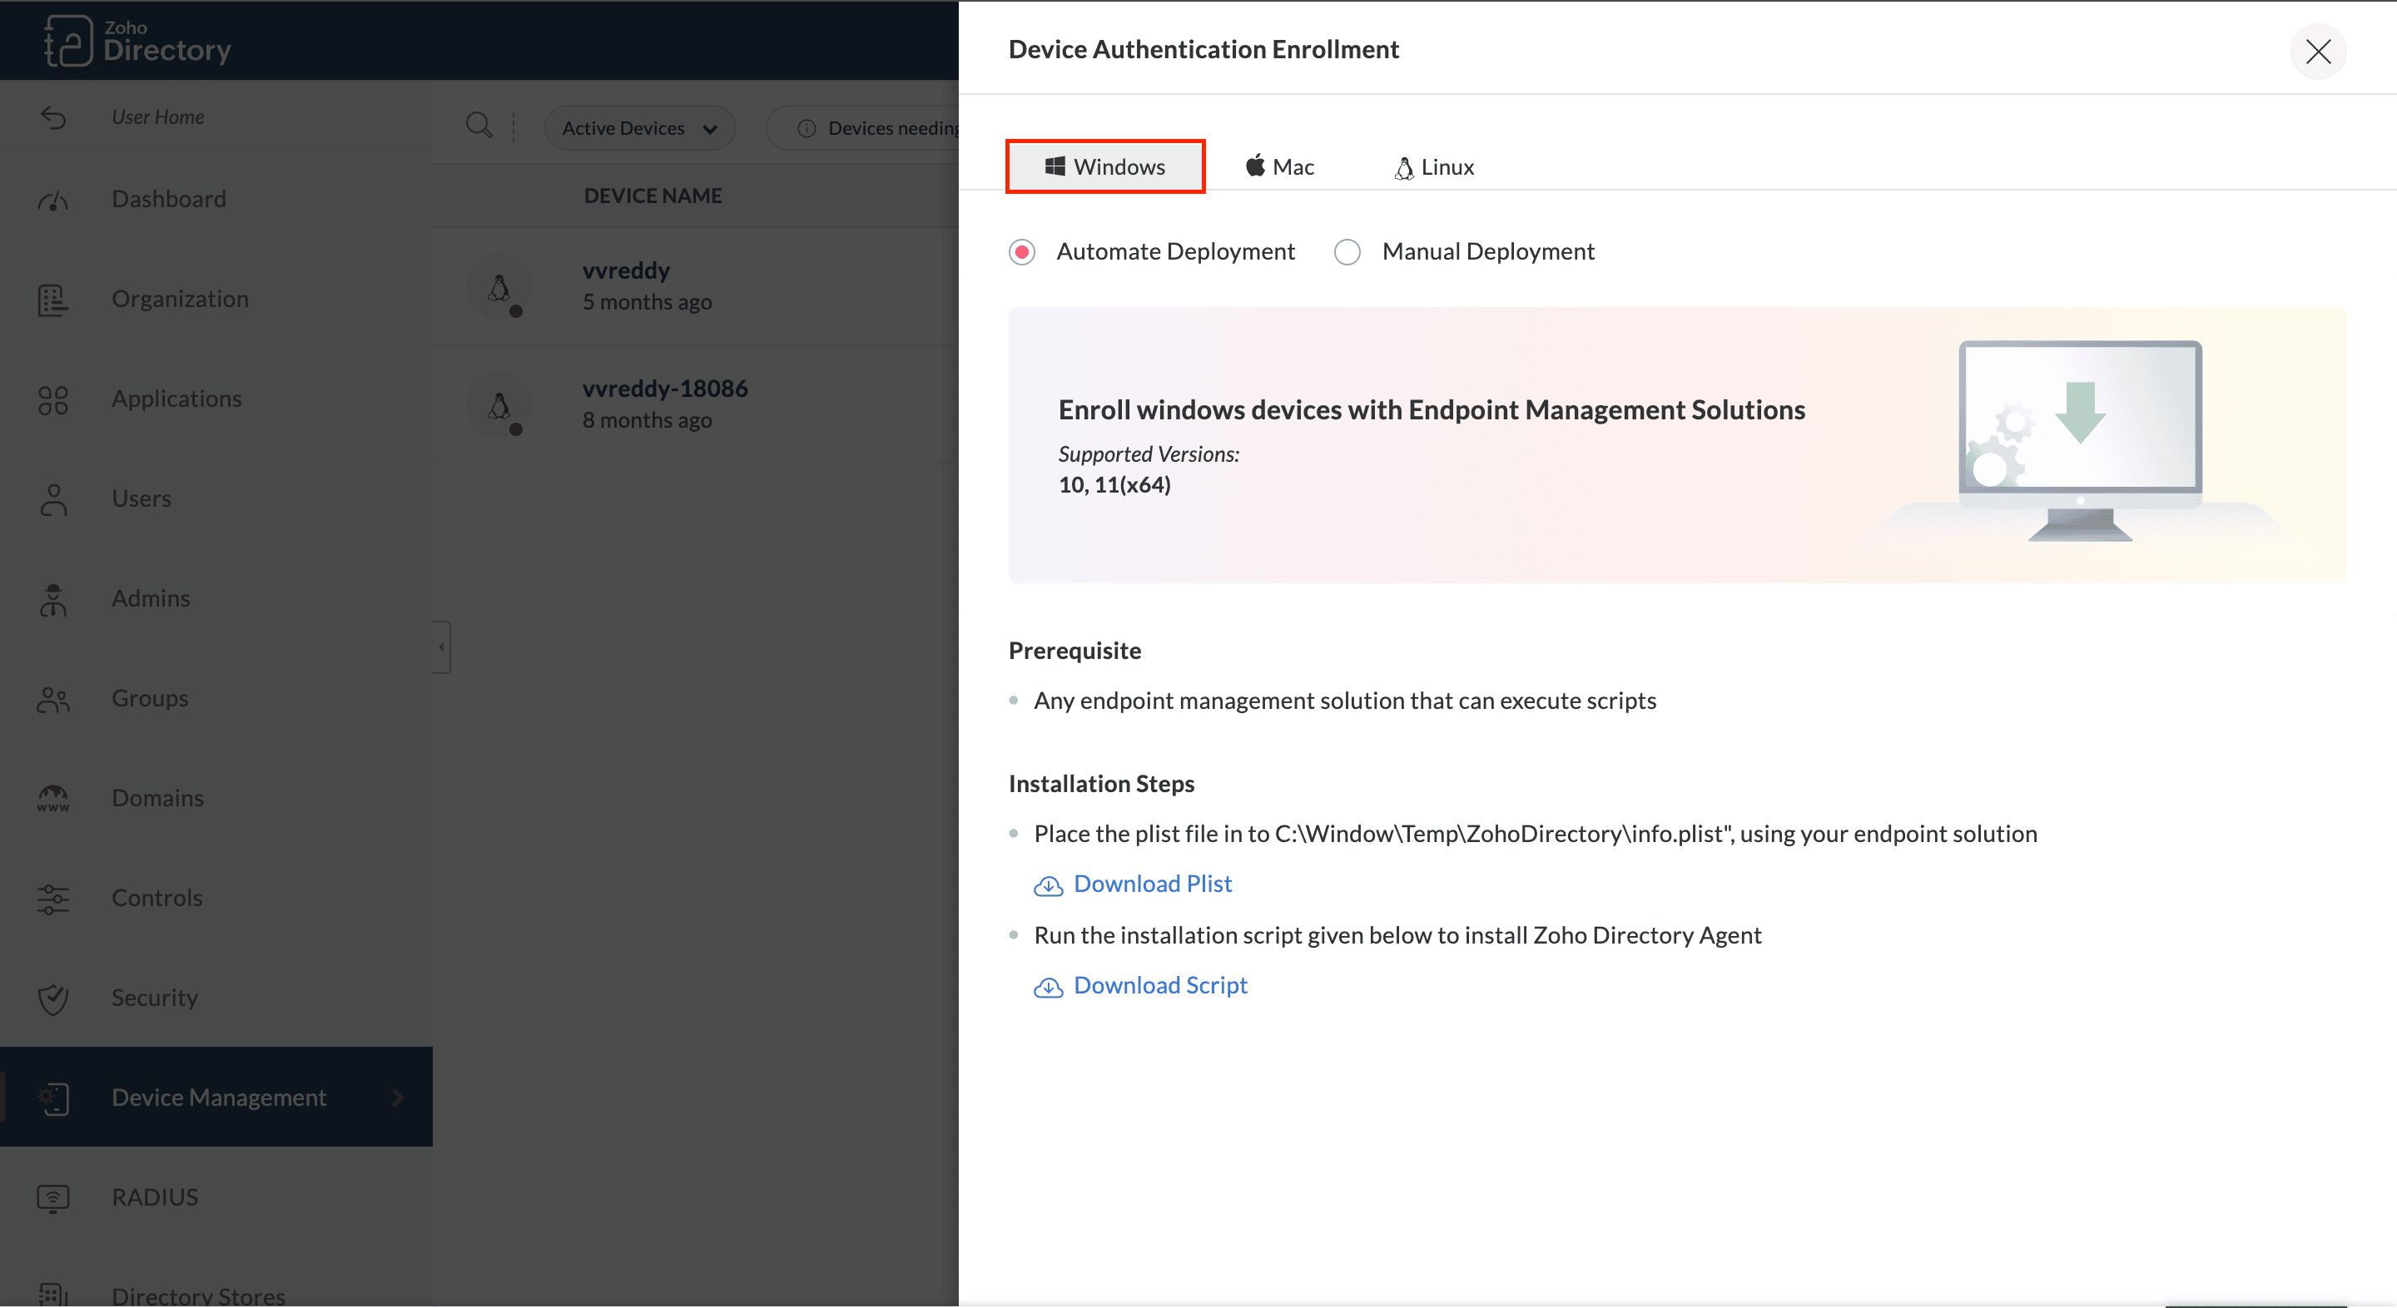
Task: Click the Dashboard gauge icon
Action: [53, 199]
